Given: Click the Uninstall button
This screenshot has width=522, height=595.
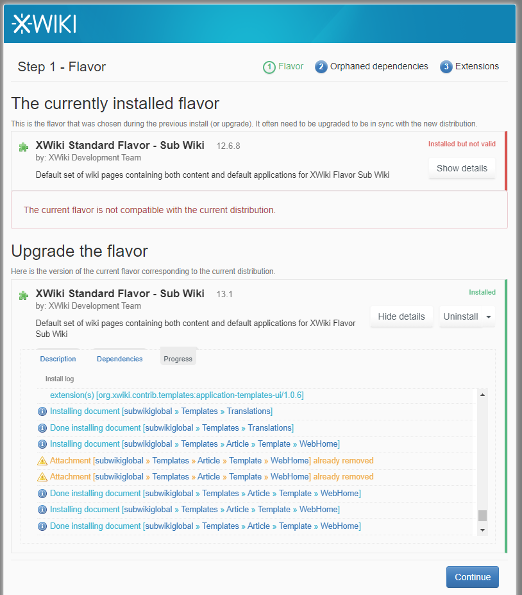Looking at the screenshot, I should coord(460,317).
